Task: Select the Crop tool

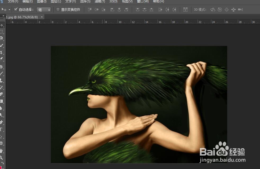Action: pos(1,52)
